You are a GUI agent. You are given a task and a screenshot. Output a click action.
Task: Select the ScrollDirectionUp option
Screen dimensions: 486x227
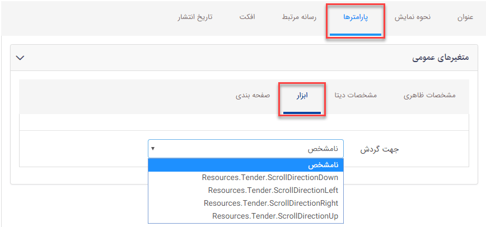(275, 216)
